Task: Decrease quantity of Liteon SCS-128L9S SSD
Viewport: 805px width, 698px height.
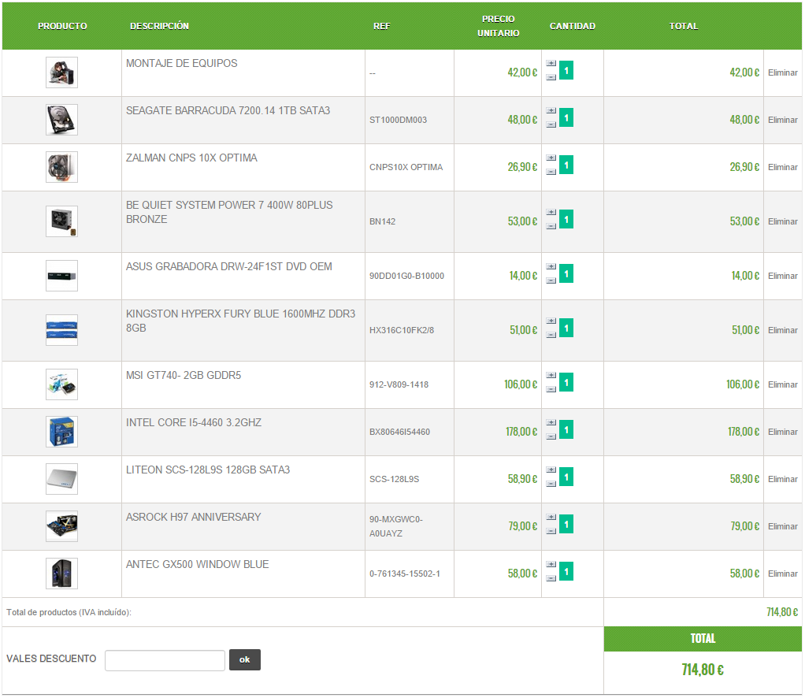Action: point(551,485)
